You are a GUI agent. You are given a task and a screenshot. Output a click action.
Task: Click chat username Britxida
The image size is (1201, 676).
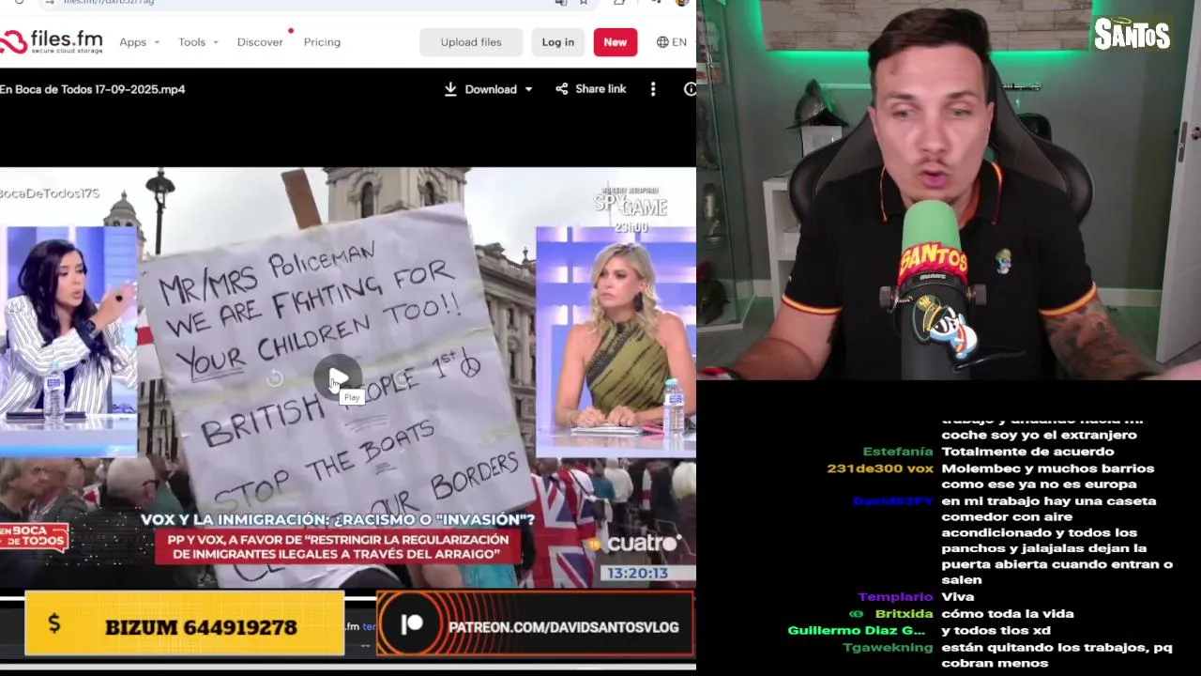[905, 614]
